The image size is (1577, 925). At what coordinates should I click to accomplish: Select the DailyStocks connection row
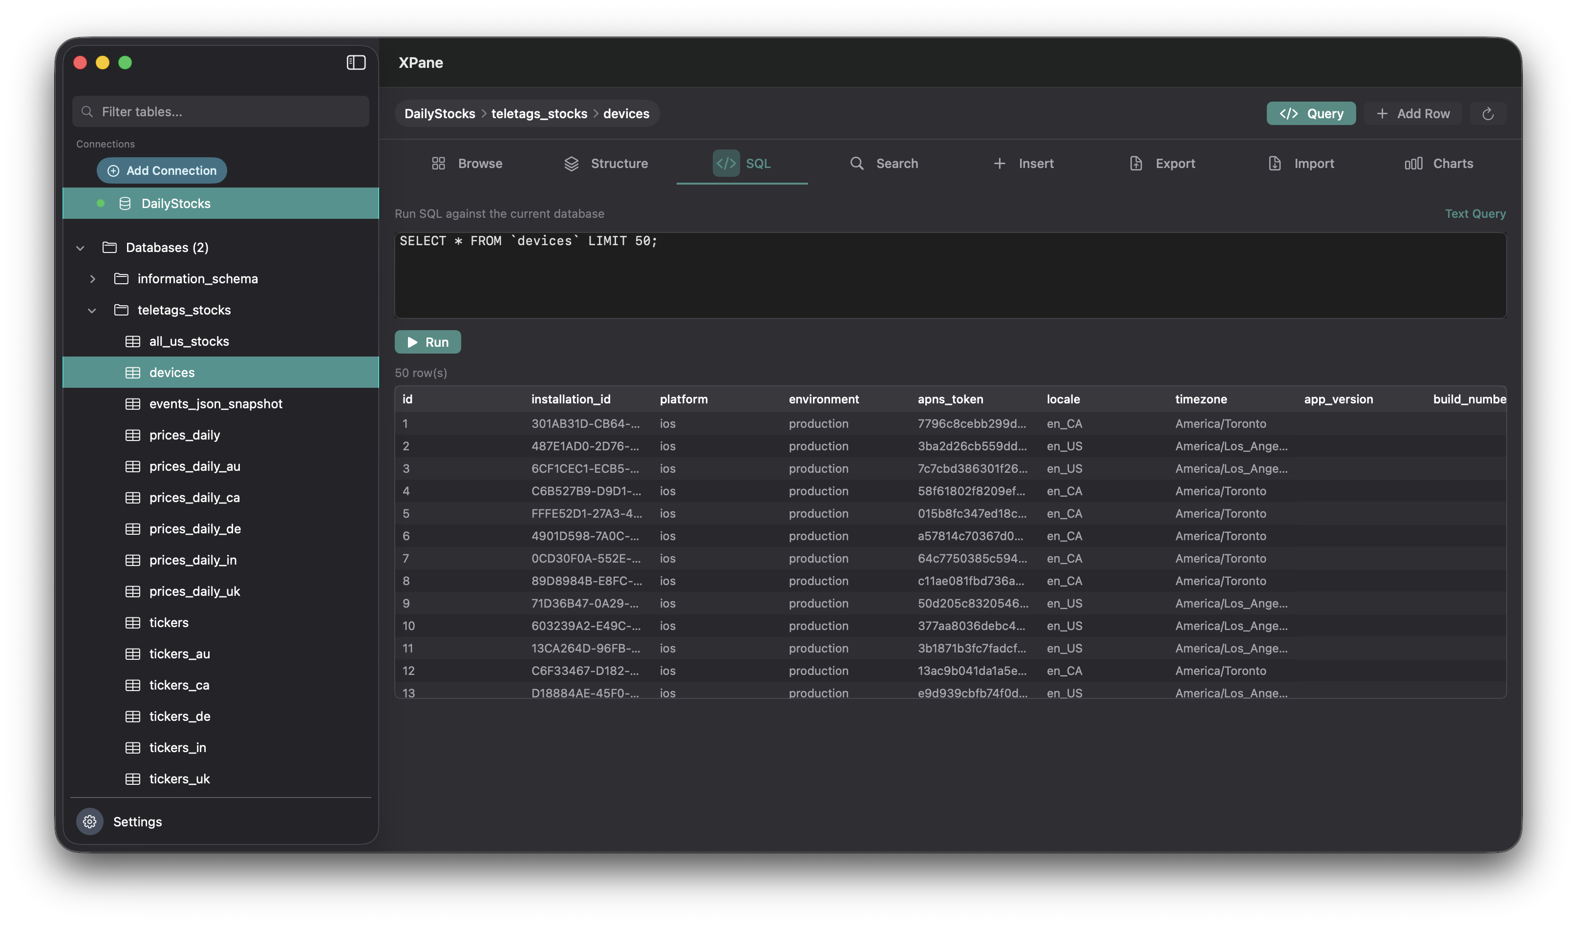(221, 203)
